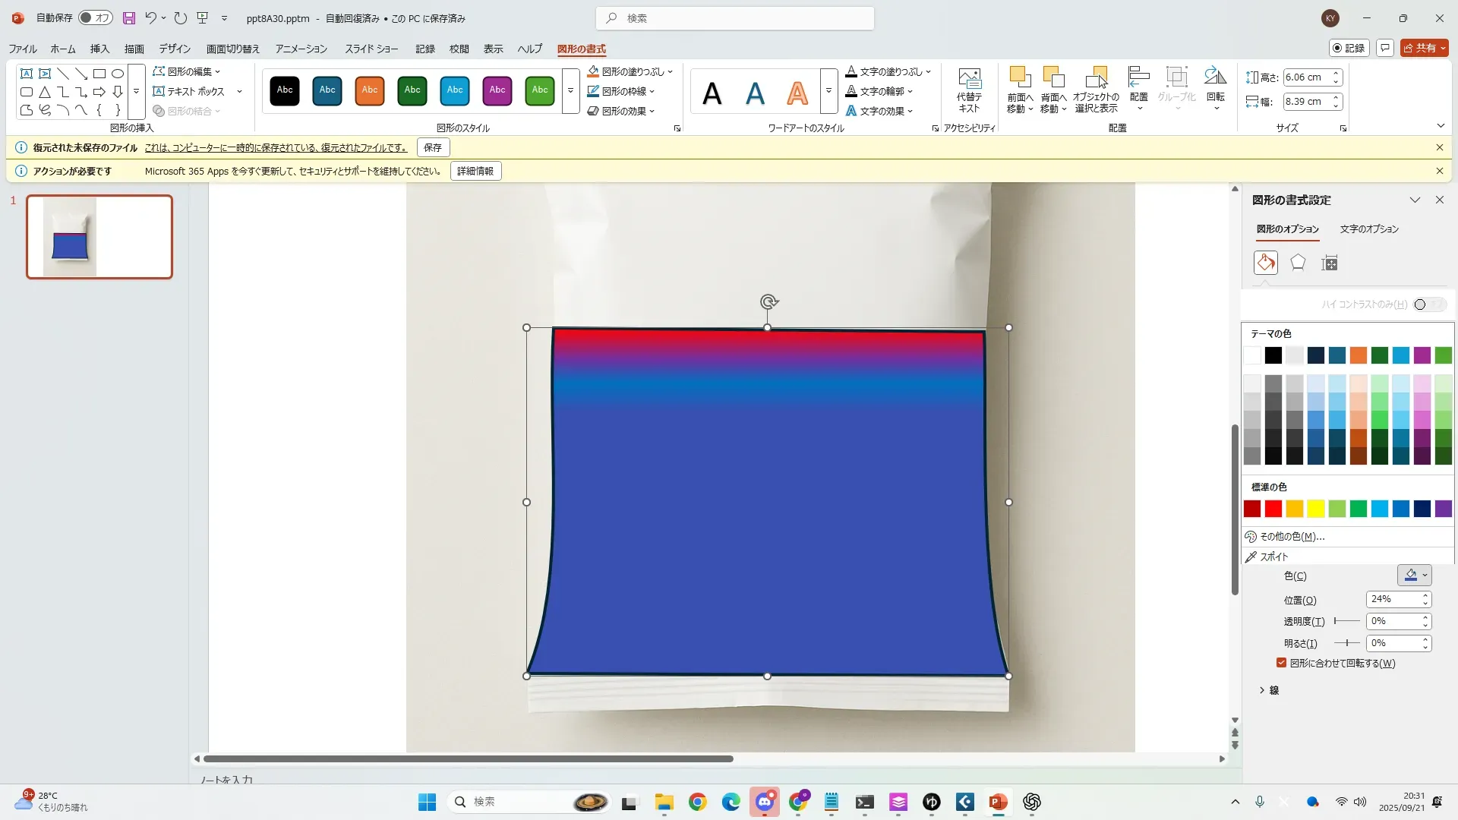Click the Save icon in title bar

129,18
